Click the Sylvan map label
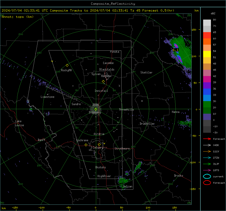This screenshot has height=211, width=226. tap(96, 74)
